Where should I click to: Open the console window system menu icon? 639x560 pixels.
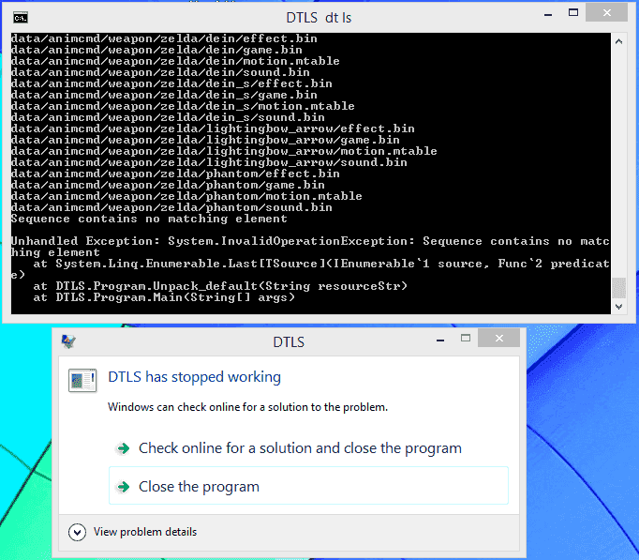tap(21, 18)
